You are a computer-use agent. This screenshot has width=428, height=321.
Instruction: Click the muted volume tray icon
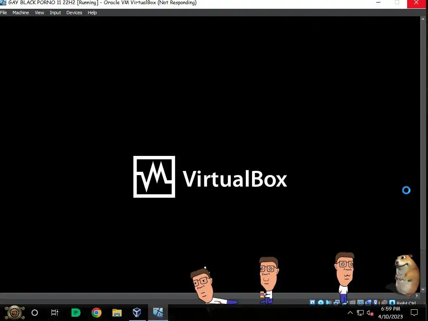pos(370,313)
